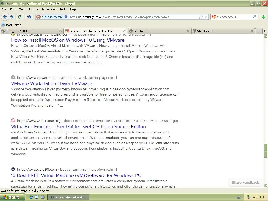Open the View menu

(x=22, y=9)
